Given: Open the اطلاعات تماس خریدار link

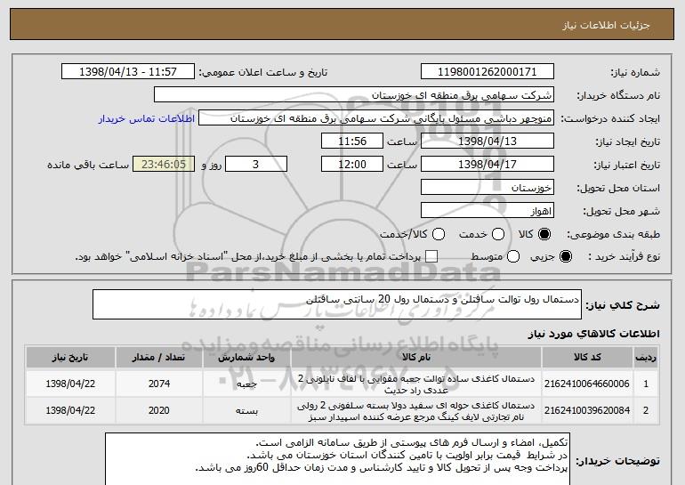Looking at the screenshot, I should coord(147,118).
